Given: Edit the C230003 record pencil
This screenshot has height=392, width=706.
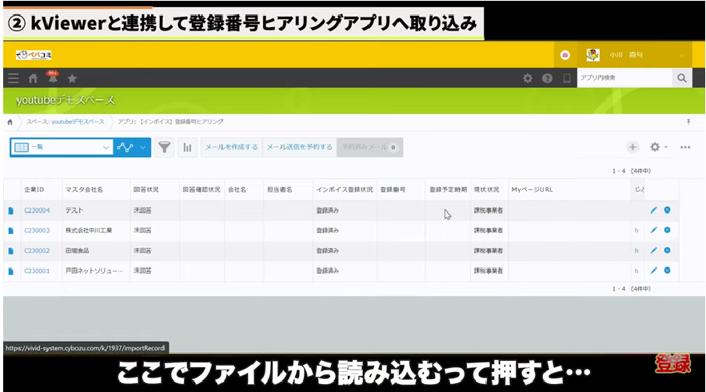Looking at the screenshot, I should click(653, 230).
